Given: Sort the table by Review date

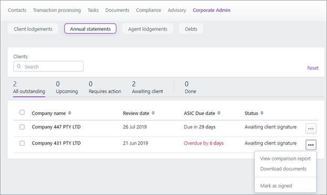Looking at the screenshot, I should tap(153, 113).
